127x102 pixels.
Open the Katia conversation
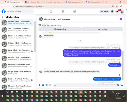click(x=17, y=51)
